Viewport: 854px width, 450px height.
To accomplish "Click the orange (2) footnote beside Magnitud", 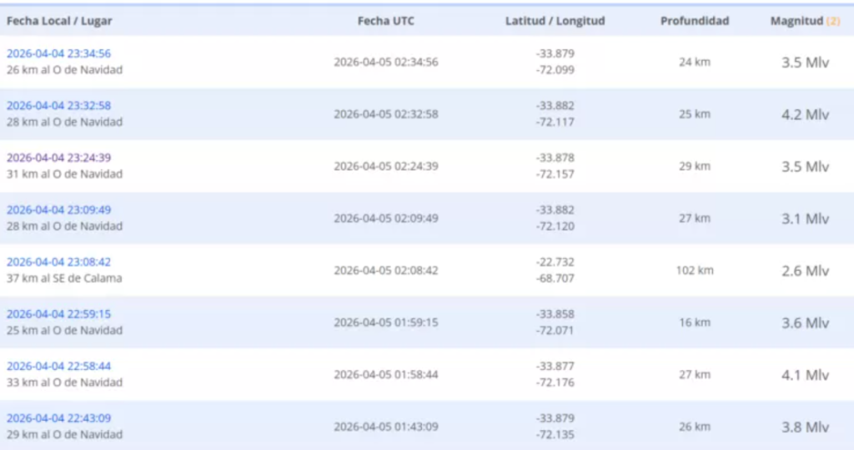I will click(x=833, y=21).
